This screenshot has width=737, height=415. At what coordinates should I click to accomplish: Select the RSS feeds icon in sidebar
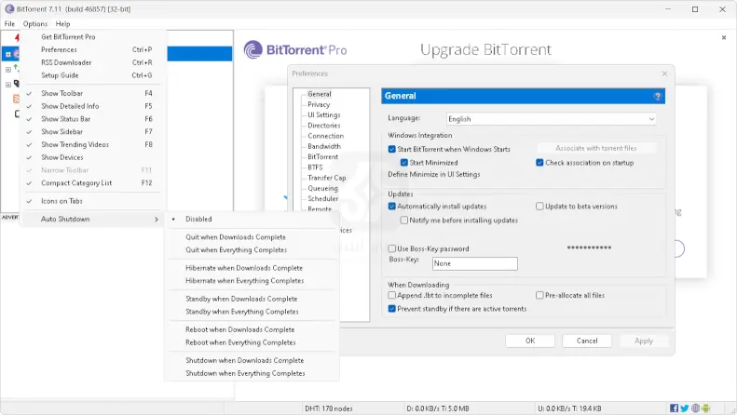tap(16, 99)
